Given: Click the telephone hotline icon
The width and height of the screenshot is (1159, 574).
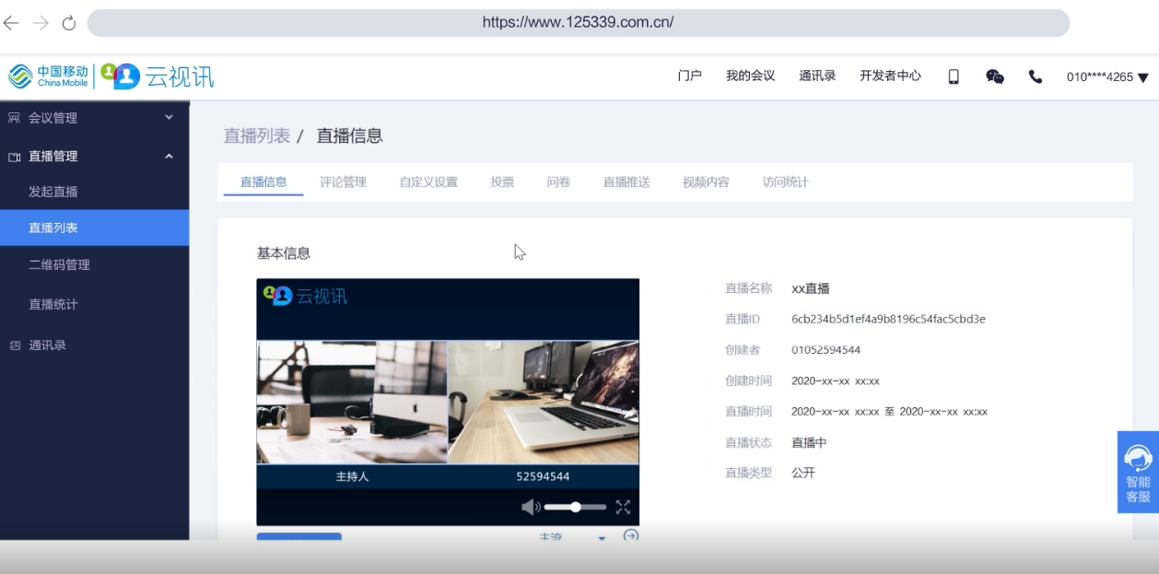Looking at the screenshot, I should click(x=1035, y=76).
